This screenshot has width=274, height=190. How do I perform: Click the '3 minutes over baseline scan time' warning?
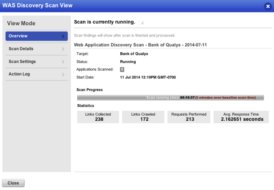[225, 97]
